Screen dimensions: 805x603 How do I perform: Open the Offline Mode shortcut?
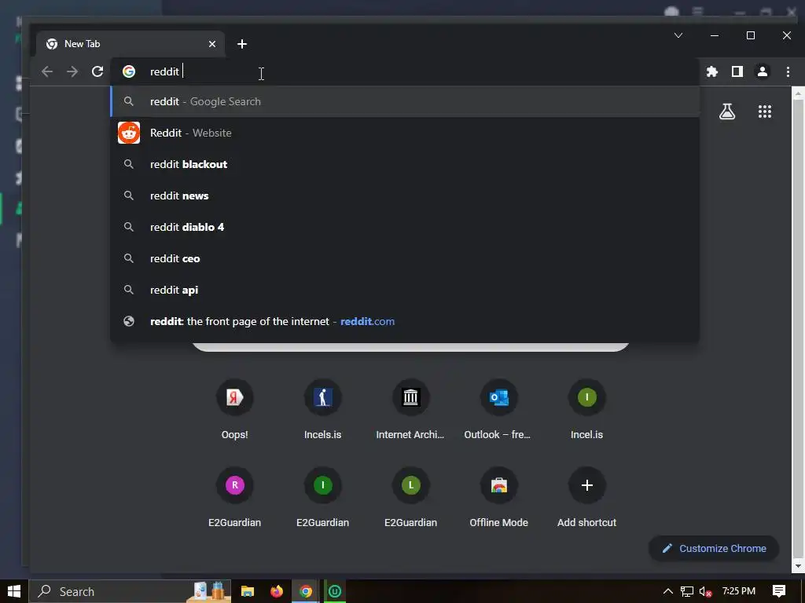tap(498, 497)
